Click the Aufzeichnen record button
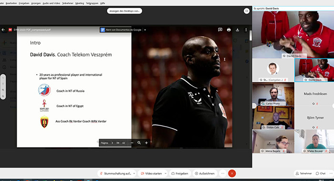The image size is (334, 181). (205, 173)
